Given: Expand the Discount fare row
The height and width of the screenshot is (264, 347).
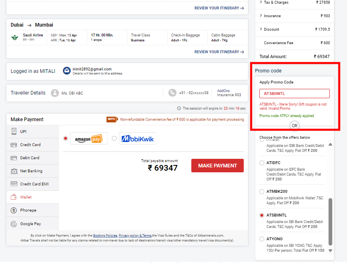Looking at the screenshot, I should (295, 29).
